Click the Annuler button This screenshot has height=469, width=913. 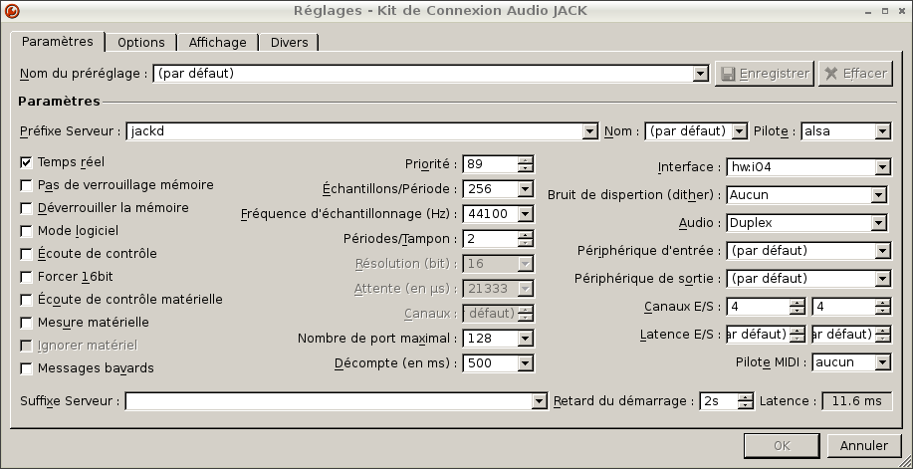[x=863, y=445]
